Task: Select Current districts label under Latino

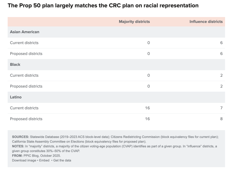Action: point(24,108)
